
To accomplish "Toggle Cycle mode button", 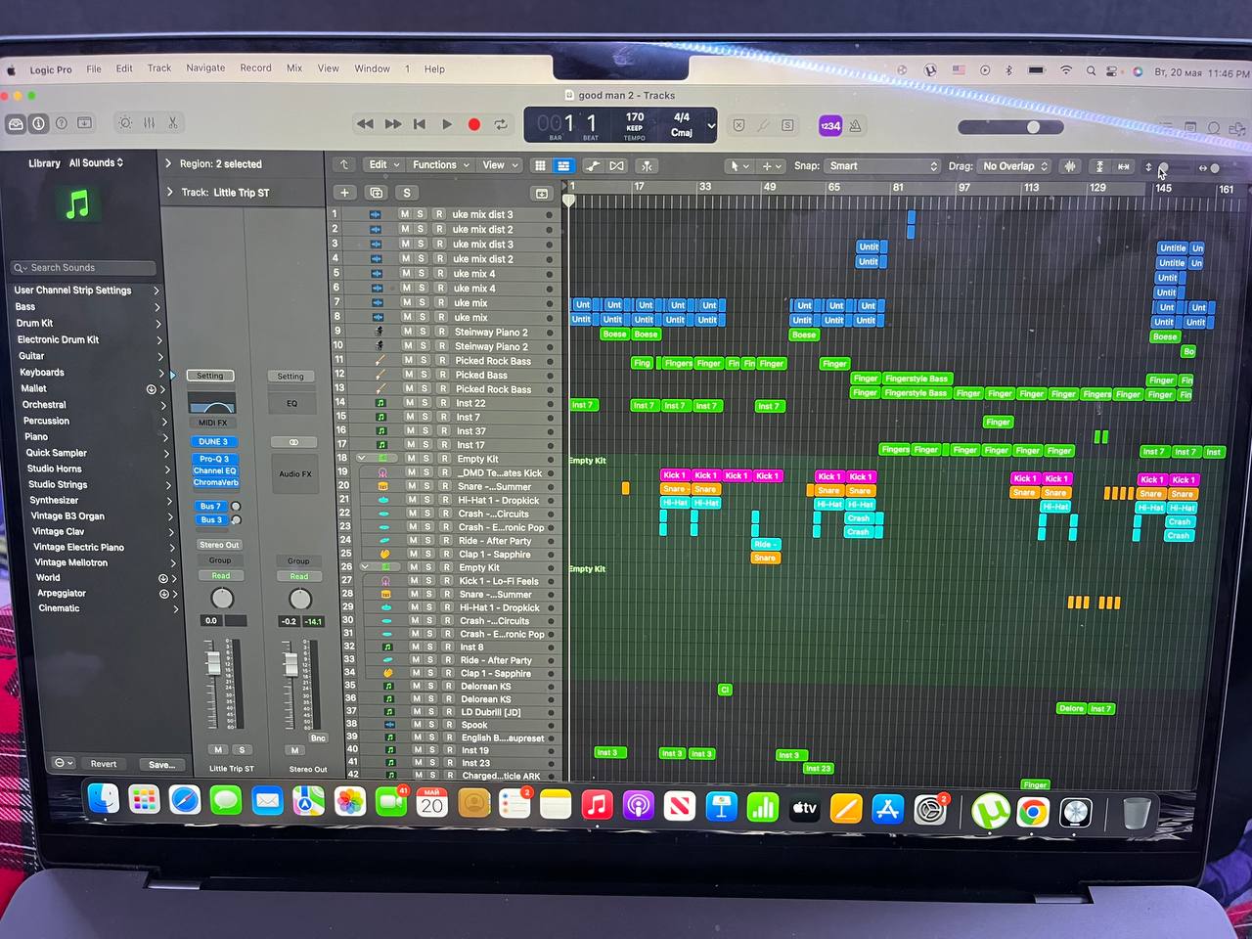I will 501,124.
